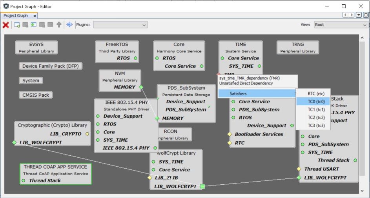Screen dimensions: 370x198
Task: Click Thread Stack LIB_WOLFCRYPT green diamond port
Action: (299, 178)
